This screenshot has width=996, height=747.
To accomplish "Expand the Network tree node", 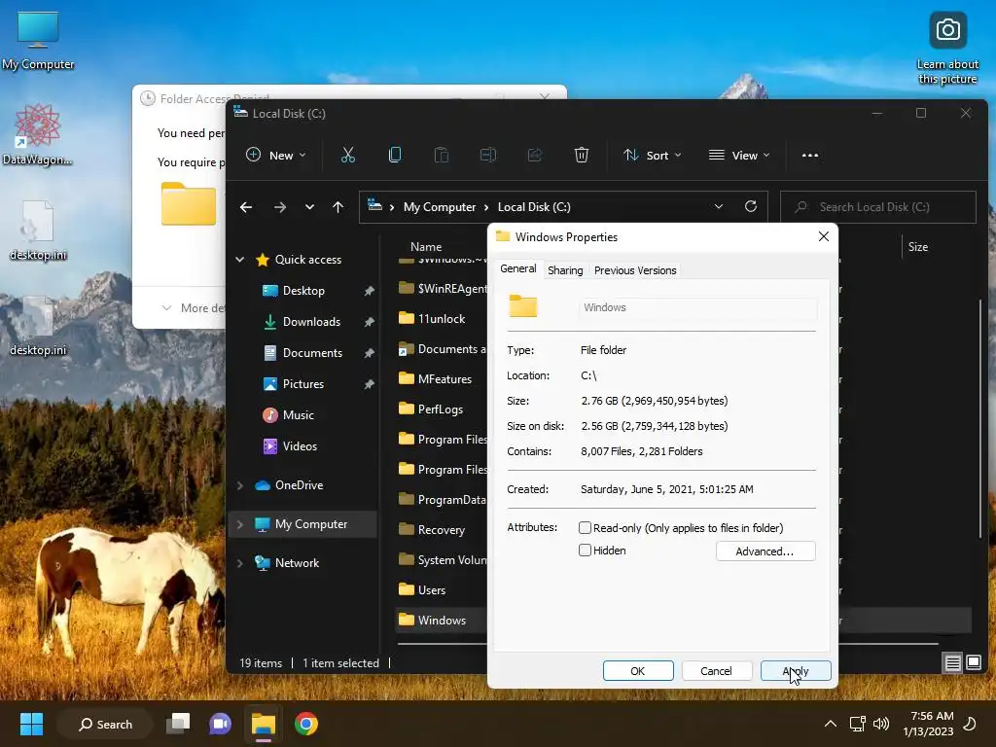I will point(240,563).
